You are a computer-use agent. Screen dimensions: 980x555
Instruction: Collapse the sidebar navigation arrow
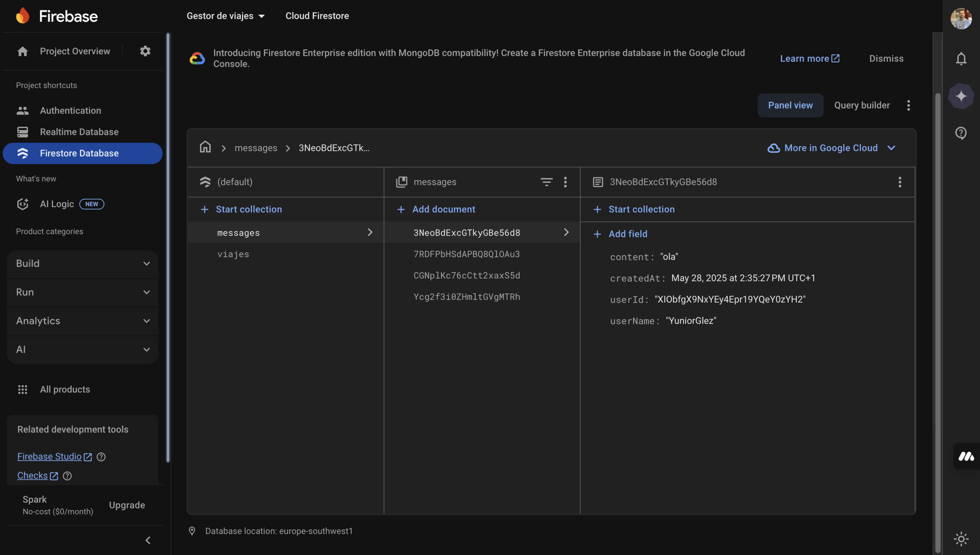[148, 540]
